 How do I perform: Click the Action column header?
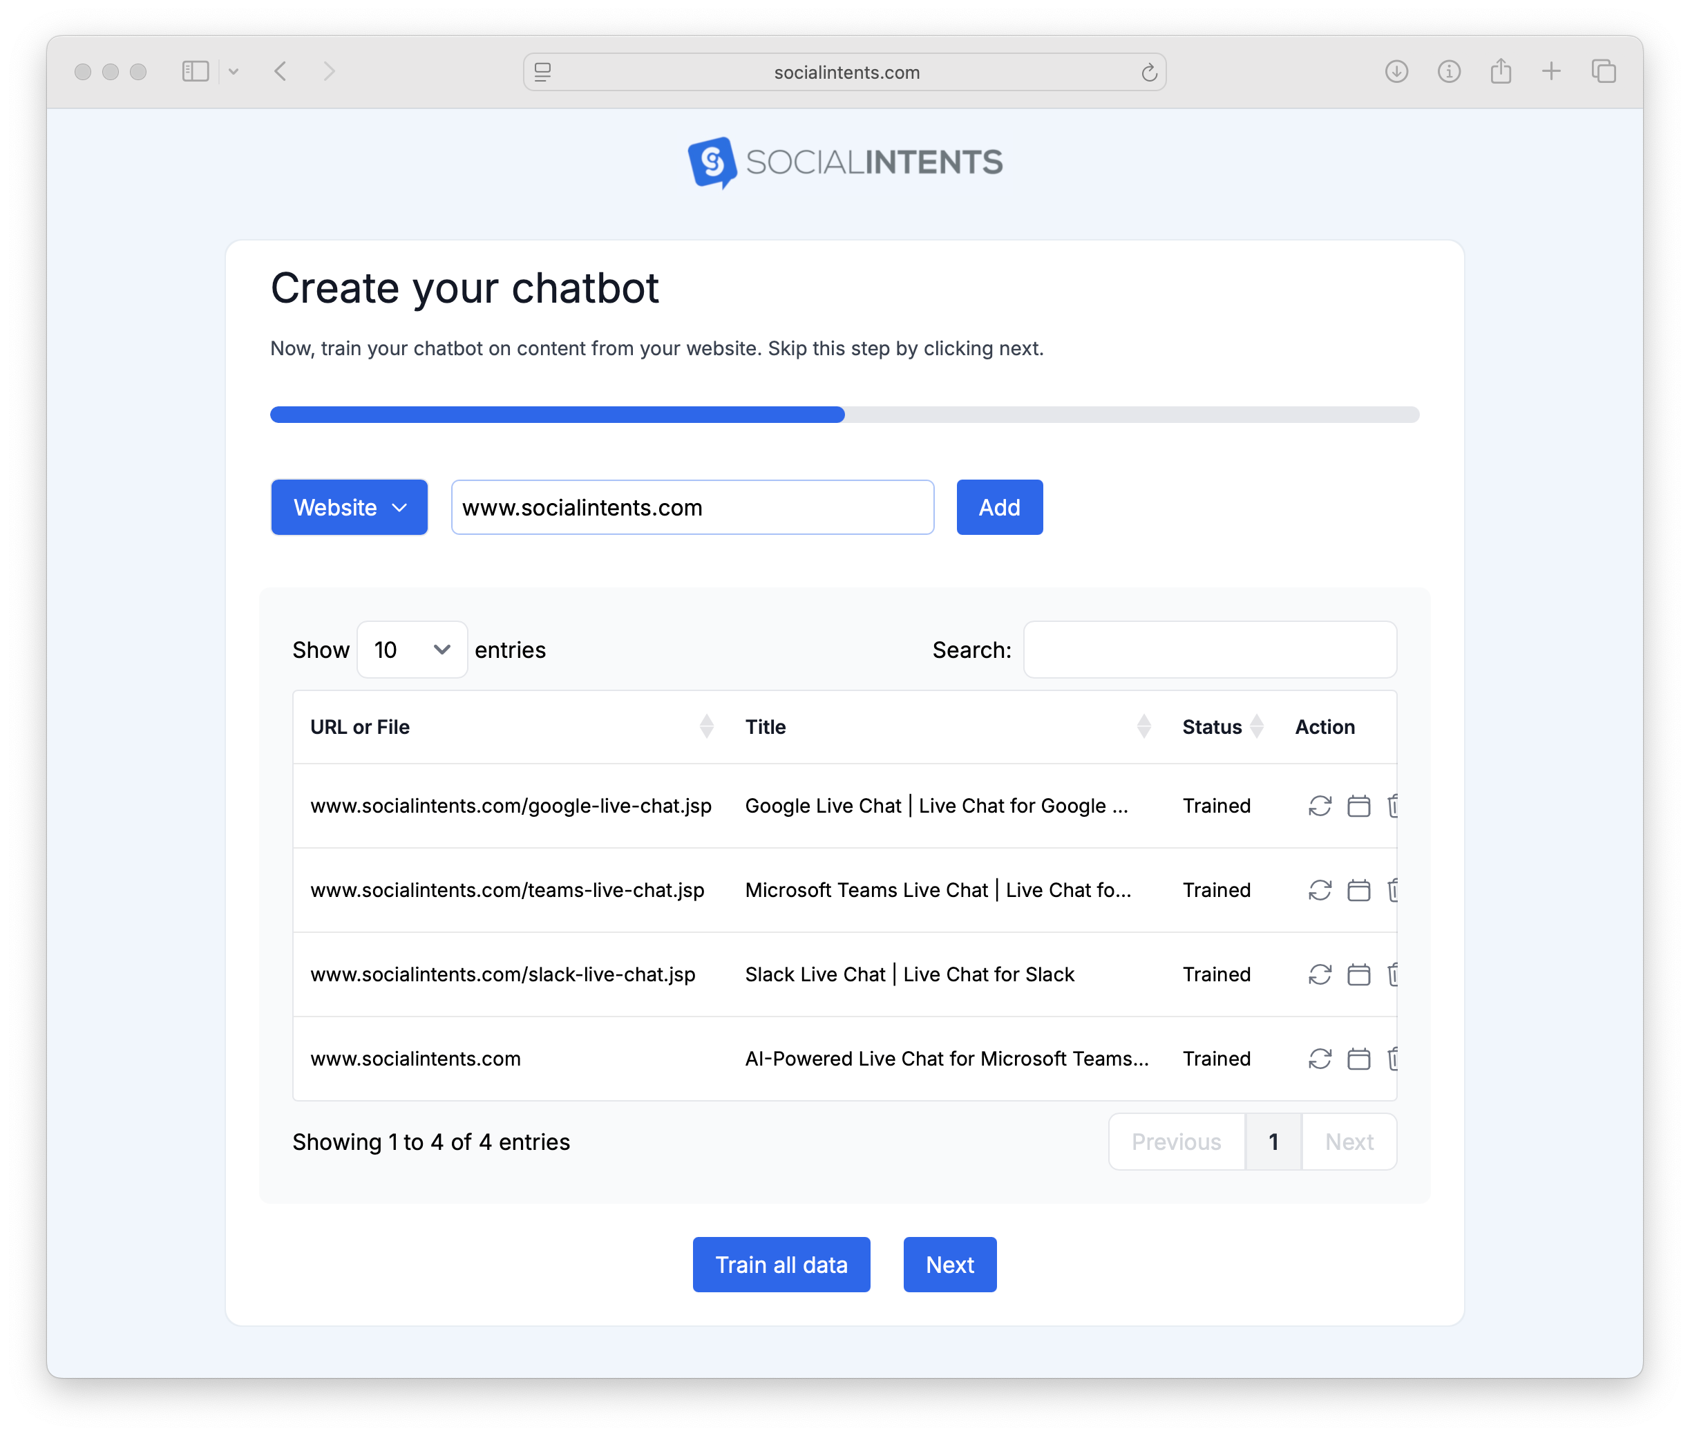coord(1325,727)
